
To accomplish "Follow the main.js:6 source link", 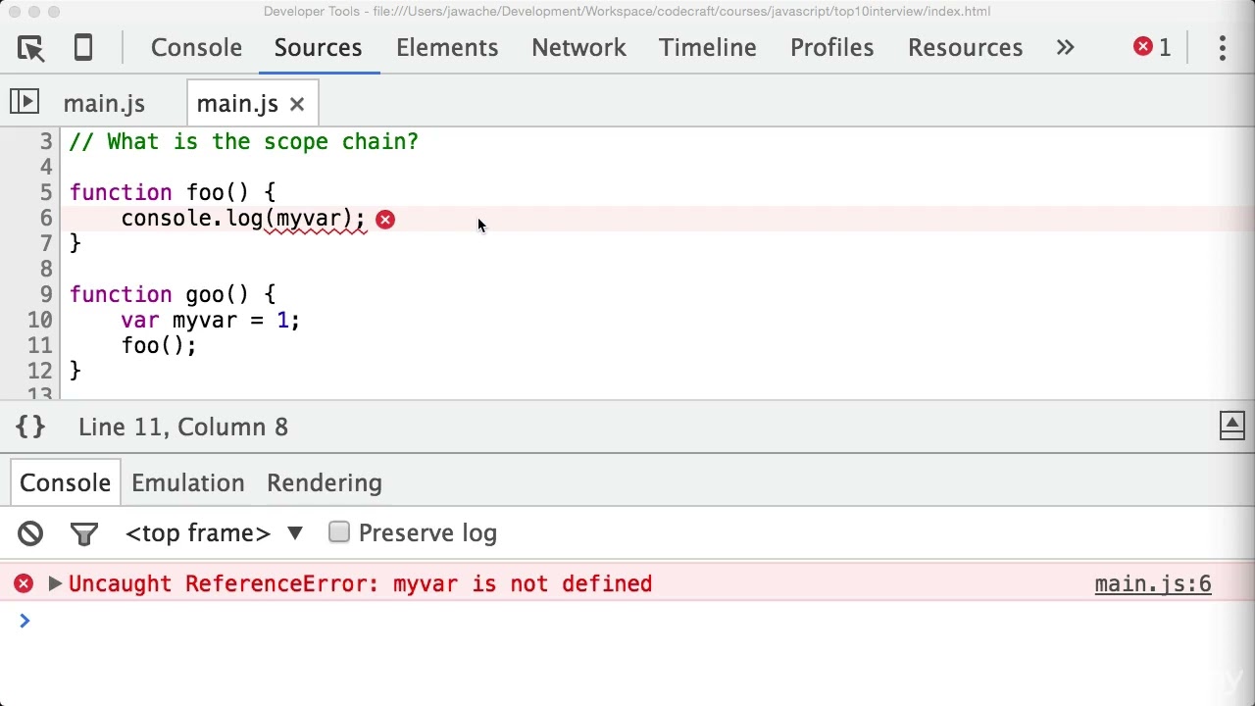I will click(x=1152, y=584).
